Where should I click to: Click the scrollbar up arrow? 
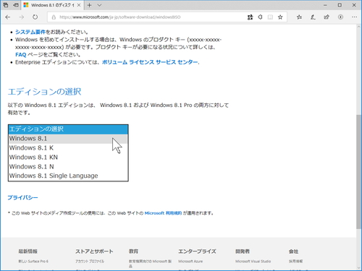(x=358, y=27)
